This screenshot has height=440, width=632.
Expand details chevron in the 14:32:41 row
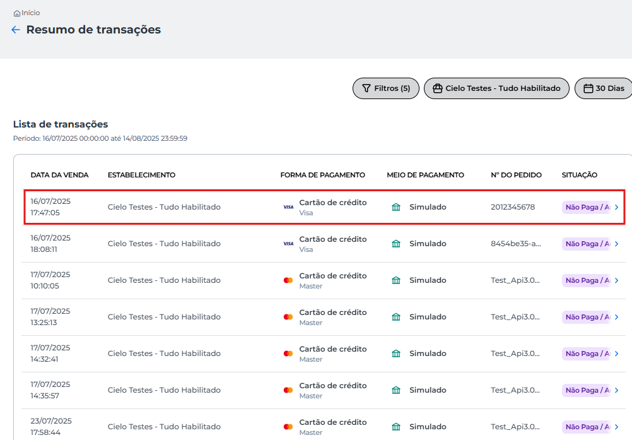click(617, 354)
